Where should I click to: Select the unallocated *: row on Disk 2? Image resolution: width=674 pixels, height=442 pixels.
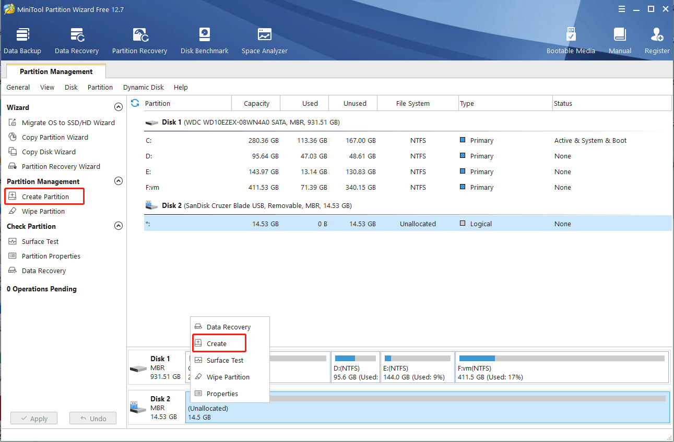(408, 224)
